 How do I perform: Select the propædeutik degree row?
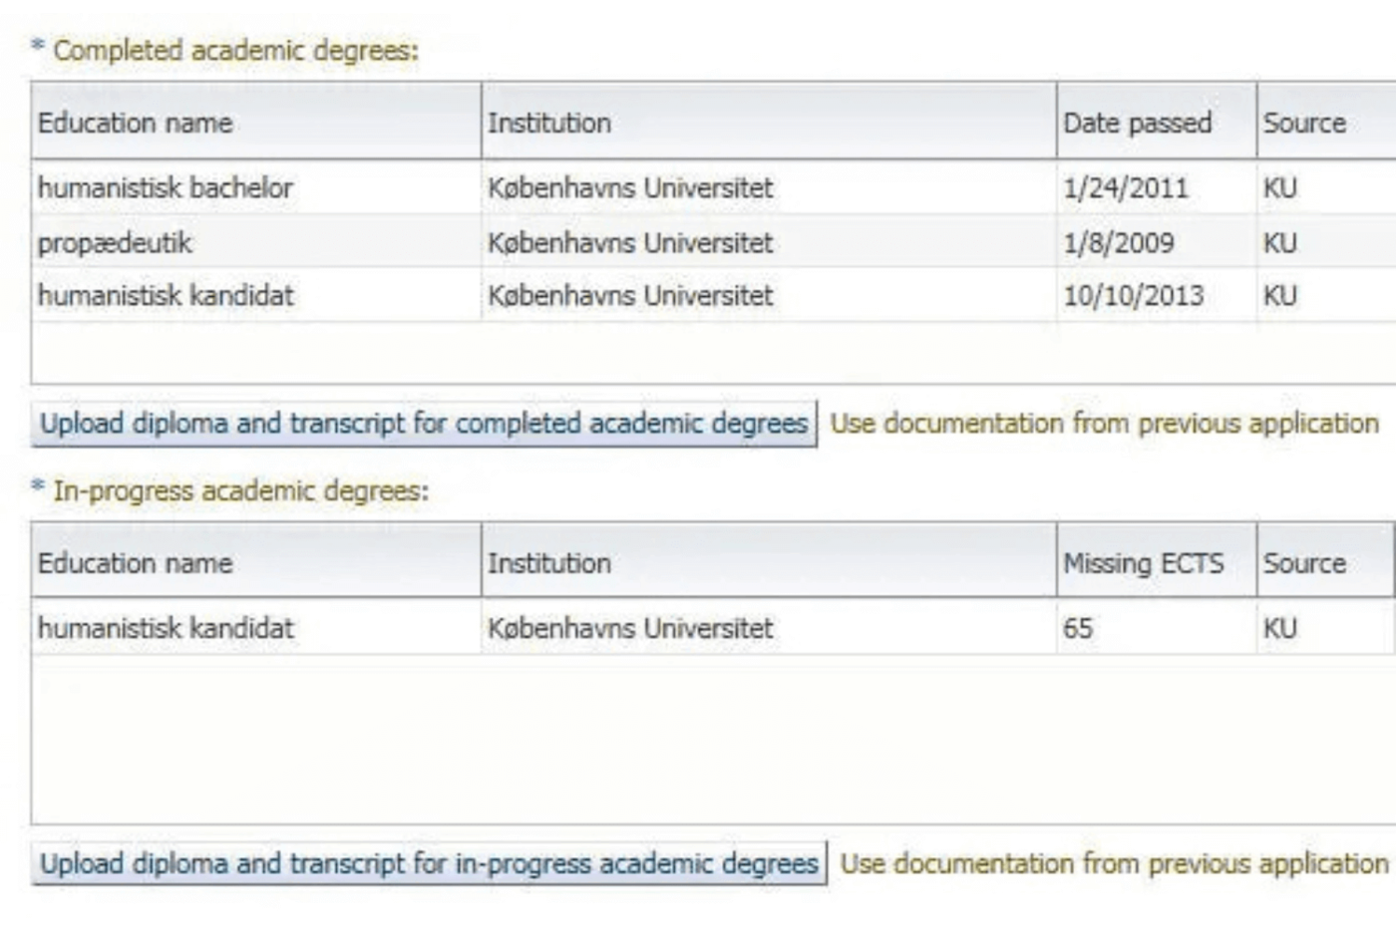[x=714, y=241]
